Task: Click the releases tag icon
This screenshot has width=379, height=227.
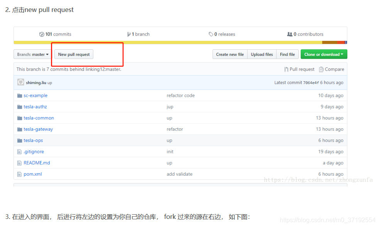Action: coord(211,34)
